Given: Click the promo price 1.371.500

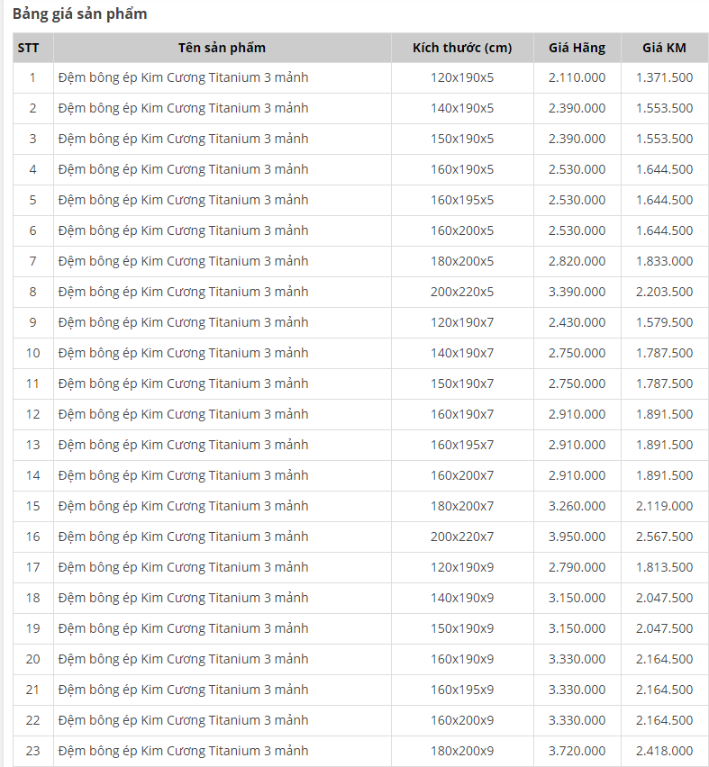Looking at the screenshot, I should coord(664,77).
